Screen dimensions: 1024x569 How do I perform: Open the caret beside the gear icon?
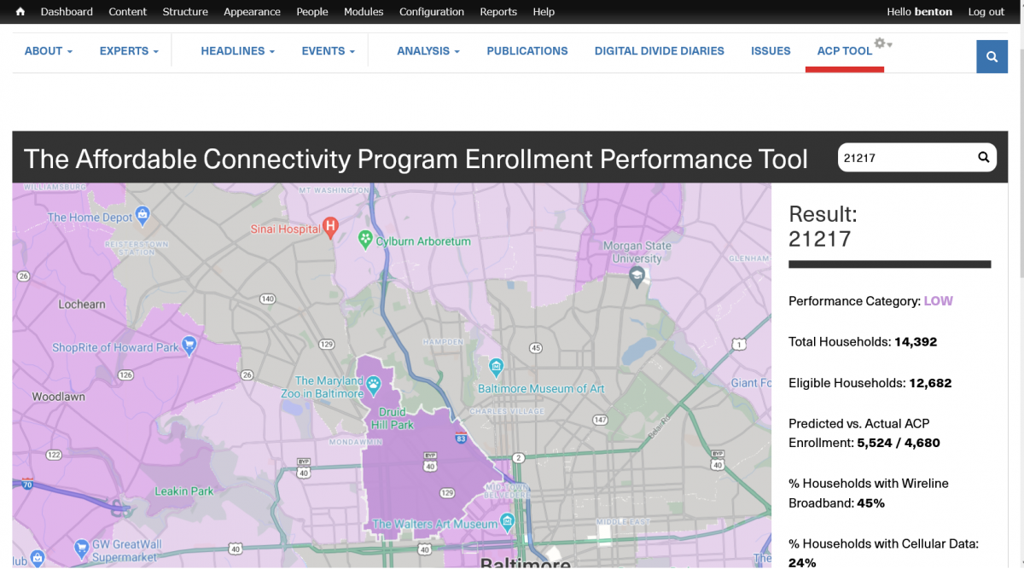pyautogui.click(x=889, y=44)
